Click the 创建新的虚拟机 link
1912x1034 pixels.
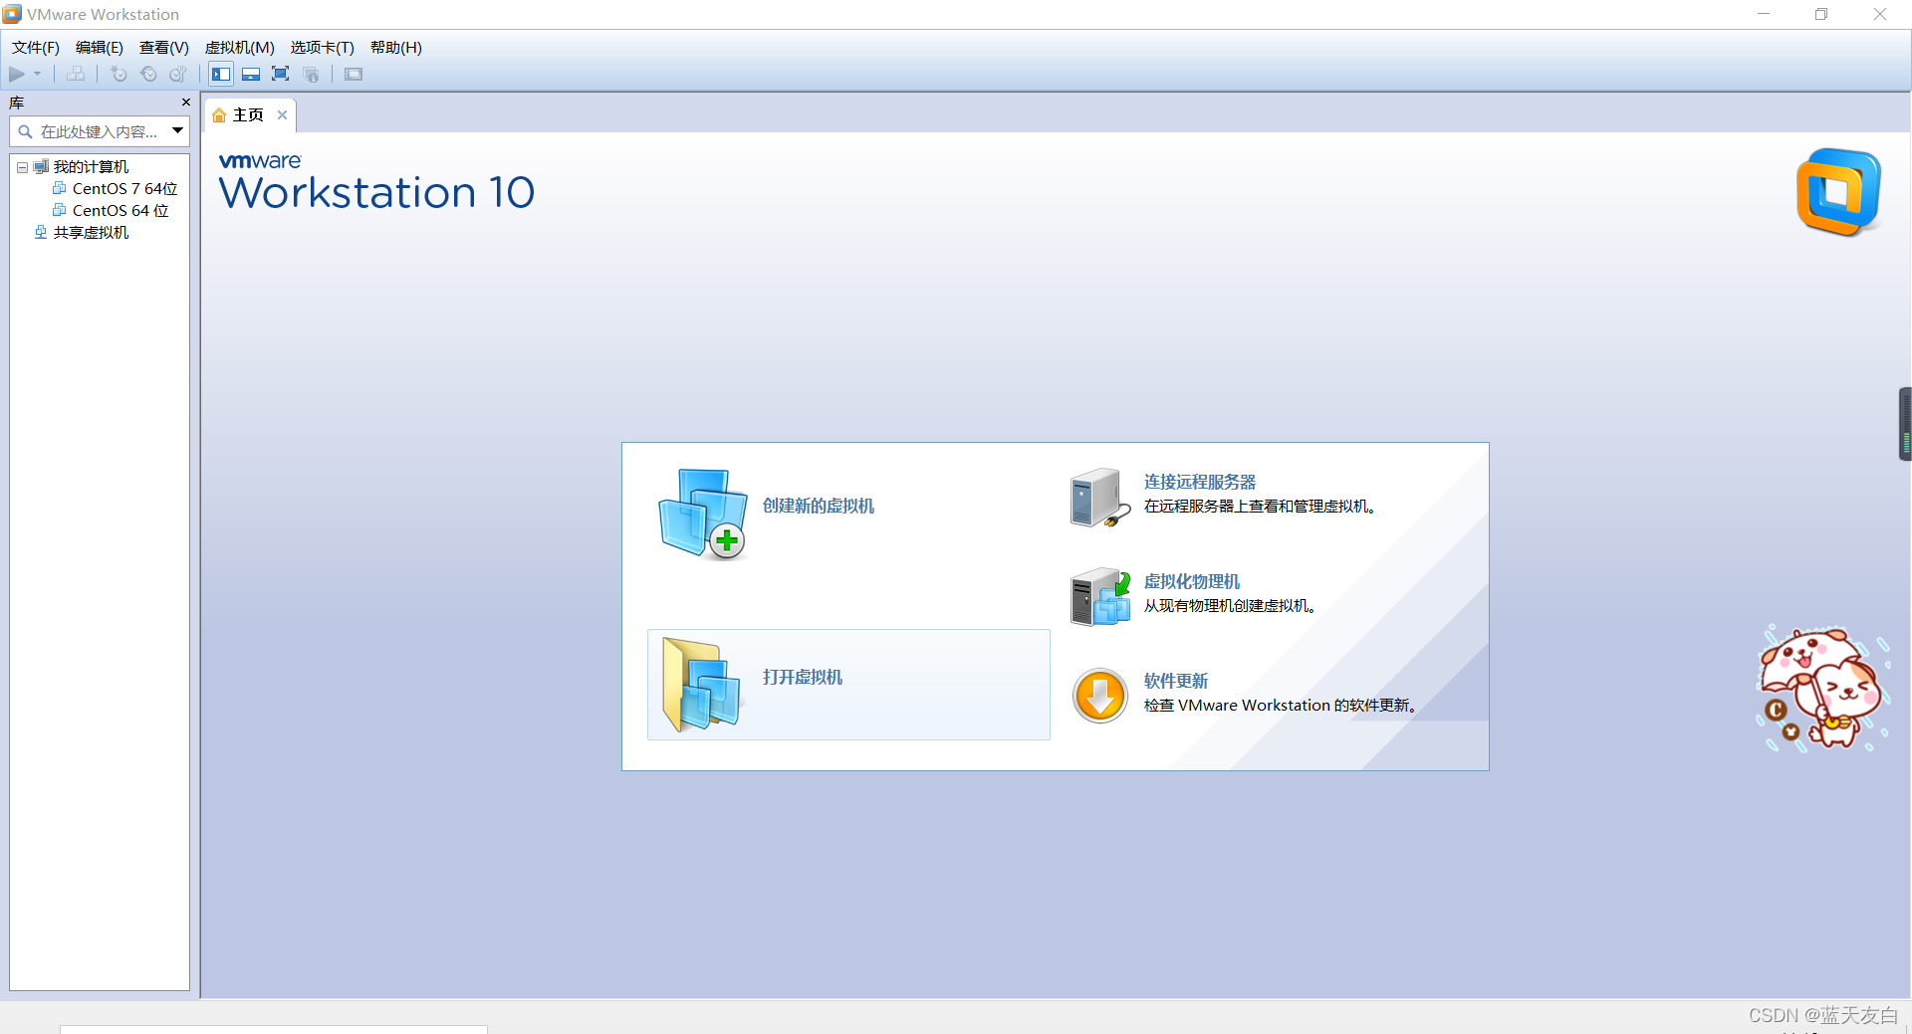pos(819,506)
